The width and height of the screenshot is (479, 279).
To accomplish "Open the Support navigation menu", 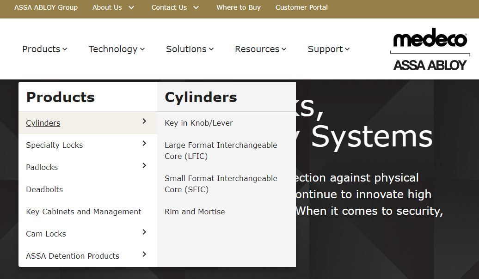I will tap(328, 49).
